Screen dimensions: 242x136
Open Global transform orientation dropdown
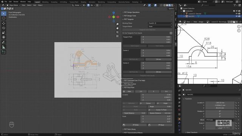pyautogui.click(x=77, y=5)
